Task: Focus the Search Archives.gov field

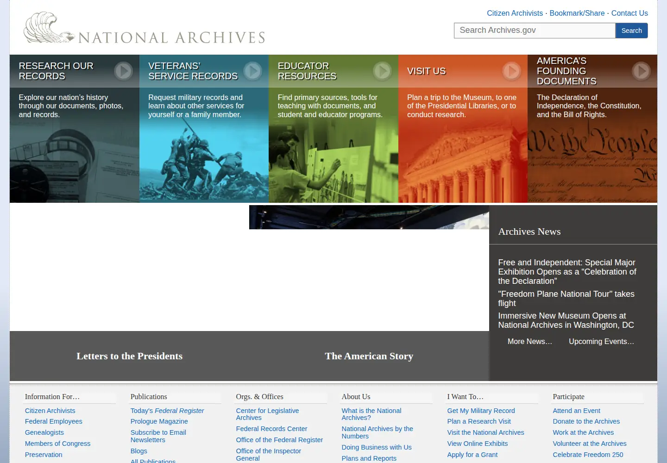Action: [x=535, y=31]
